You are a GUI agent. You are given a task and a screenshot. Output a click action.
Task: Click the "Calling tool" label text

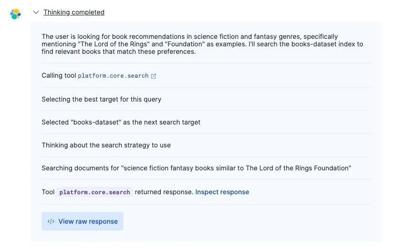point(58,76)
